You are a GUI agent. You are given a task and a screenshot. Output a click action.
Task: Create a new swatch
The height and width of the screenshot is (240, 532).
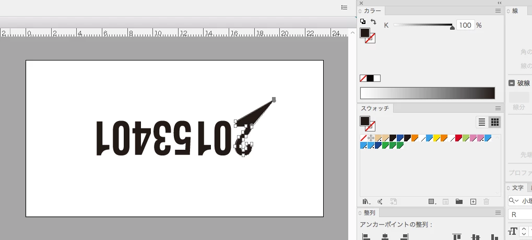tap(473, 202)
